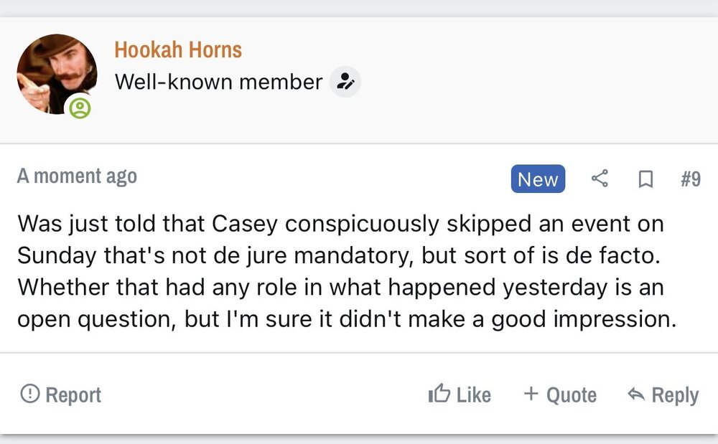The height and width of the screenshot is (444, 718).
Task: Bookmark post #9 with the bookmark icon
Action: pos(645,179)
